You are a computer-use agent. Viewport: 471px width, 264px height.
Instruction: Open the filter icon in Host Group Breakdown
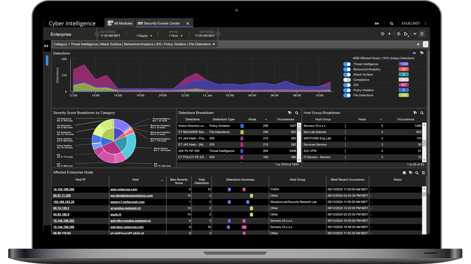415,113
